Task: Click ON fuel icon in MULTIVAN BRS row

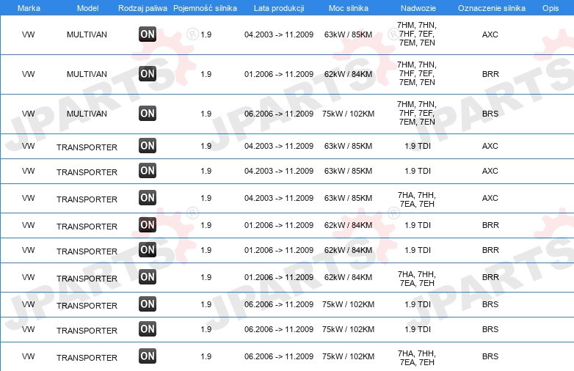Action: tap(148, 114)
